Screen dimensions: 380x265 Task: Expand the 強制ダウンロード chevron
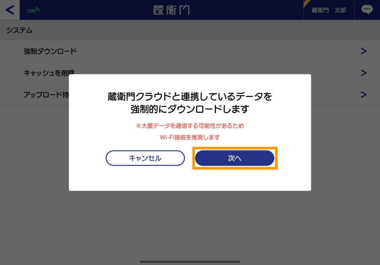pos(364,51)
